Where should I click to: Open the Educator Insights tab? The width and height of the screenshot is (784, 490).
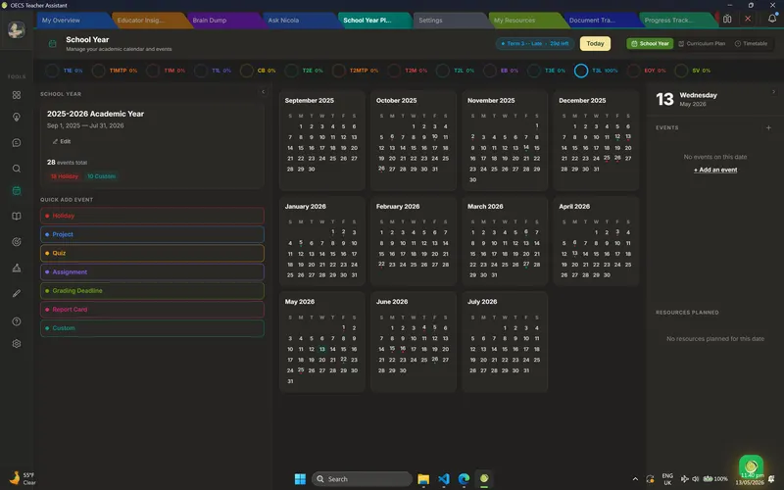pos(149,21)
